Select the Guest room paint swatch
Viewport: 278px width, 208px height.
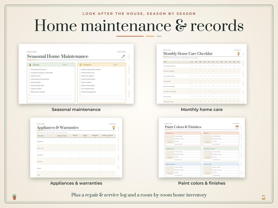[208, 170]
